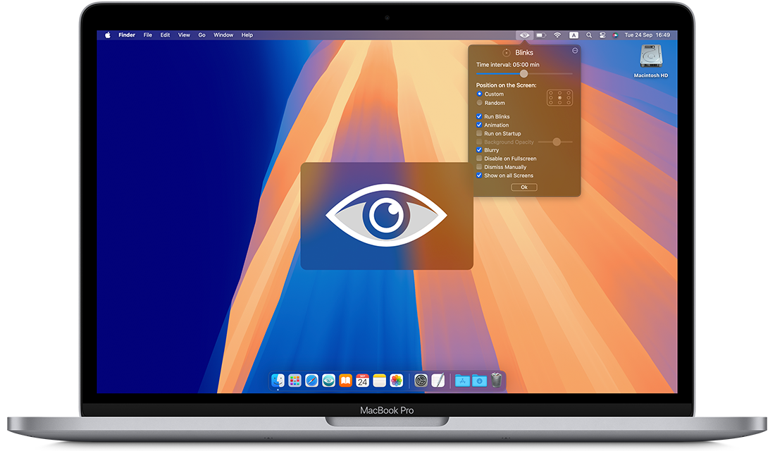775x451 pixels.
Task: Open Control Center from menu bar
Action: [x=602, y=35]
